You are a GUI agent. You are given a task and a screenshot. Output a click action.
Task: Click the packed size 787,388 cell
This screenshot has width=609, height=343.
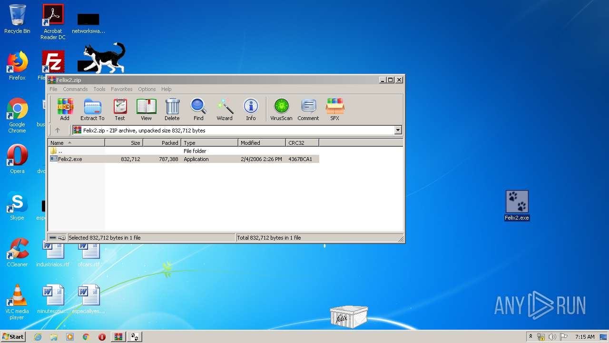click(x=169, y=159)
